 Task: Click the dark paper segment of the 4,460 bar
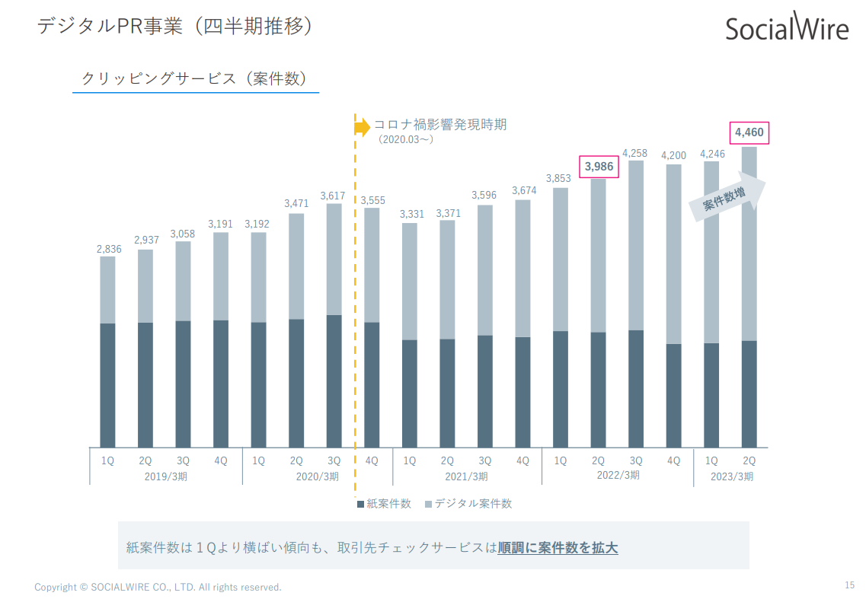(749, 394)
